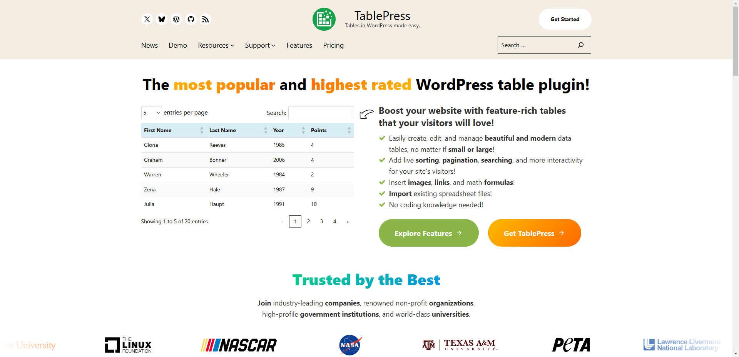Select the News menu item
Screen dimensions: 739x357
click(x=149, y=45)
